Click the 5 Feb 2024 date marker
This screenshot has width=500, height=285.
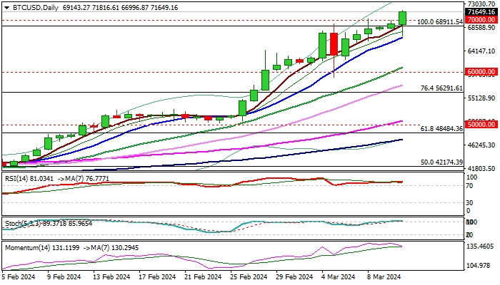pos(17,276)
